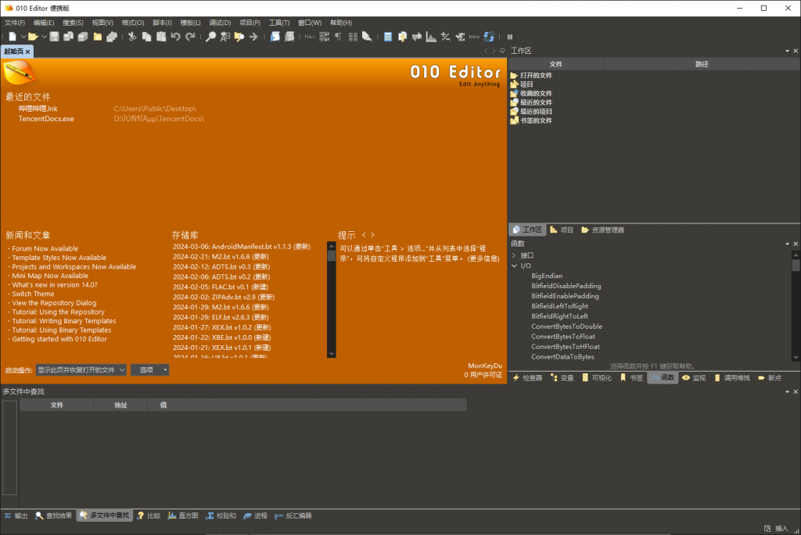The image size is (801, 535).
Task: Click the Save file toolbar icon
Action: coord(55,37)
